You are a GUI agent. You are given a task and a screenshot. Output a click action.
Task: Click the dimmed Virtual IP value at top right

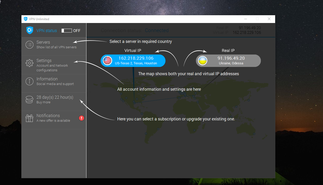coord(247,33)
